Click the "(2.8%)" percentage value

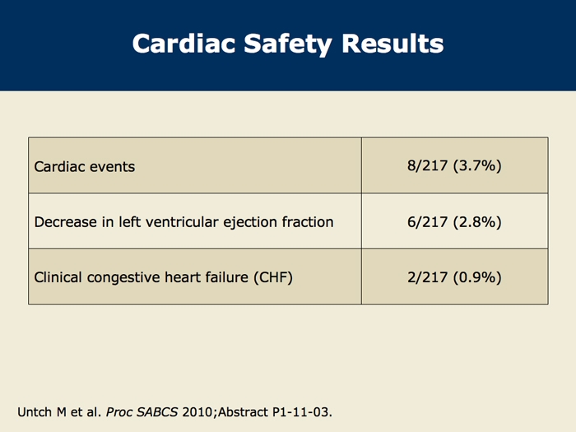[477, 221]
